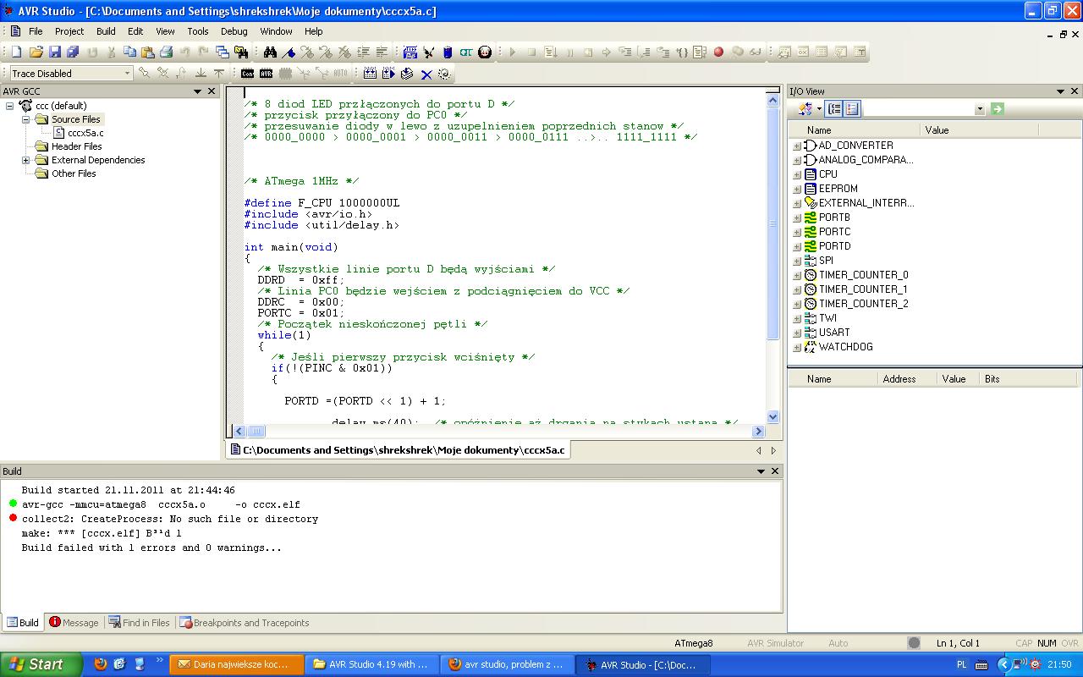Screen dimensions: 1083x677
Task: Click the collect2 CreateProcess error line
Action: click(169, 519)
